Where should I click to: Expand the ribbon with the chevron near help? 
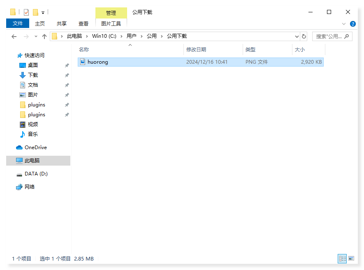[344, 23]
